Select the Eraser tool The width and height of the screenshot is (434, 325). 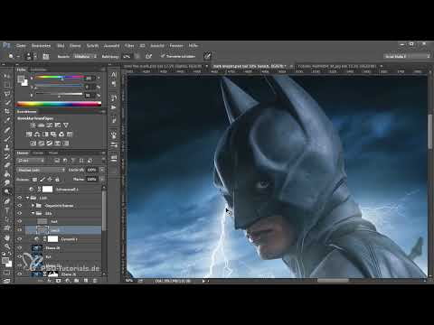tap(7, 165)
